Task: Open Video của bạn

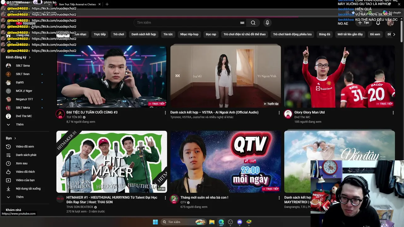Action: click(25, 180)
